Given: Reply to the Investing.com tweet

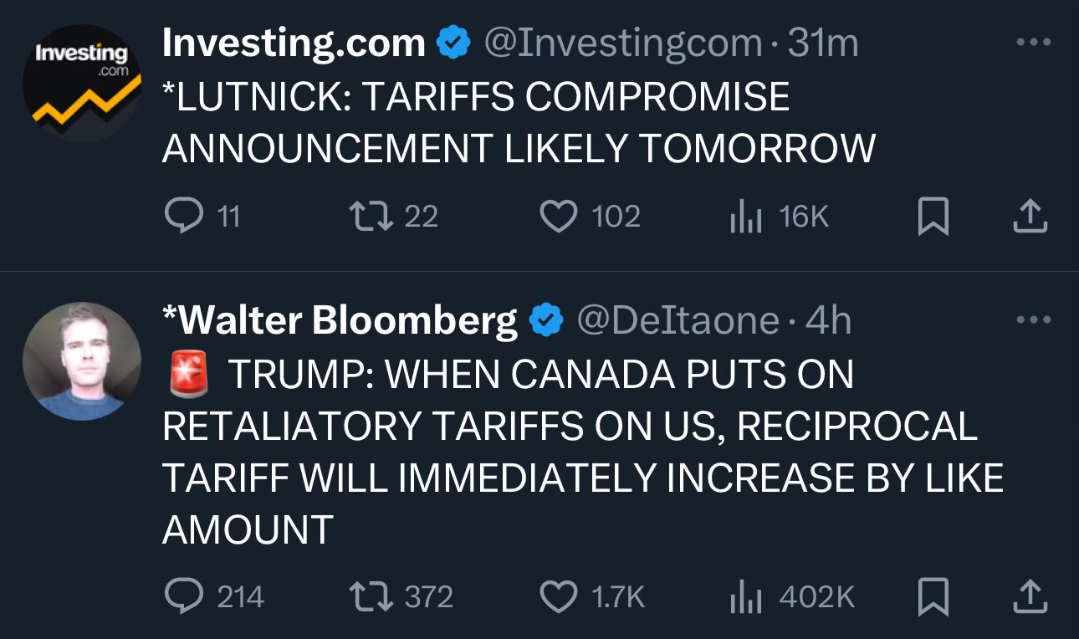Looking at the screenshot, I should tap(202, 217).
